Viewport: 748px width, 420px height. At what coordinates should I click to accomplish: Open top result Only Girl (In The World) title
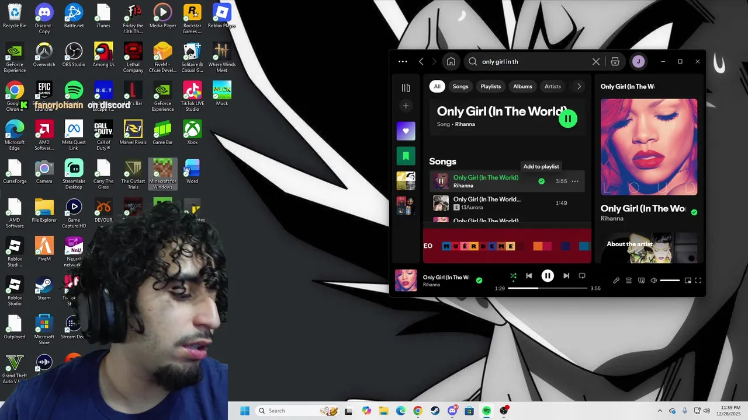[x=502, y=111]
